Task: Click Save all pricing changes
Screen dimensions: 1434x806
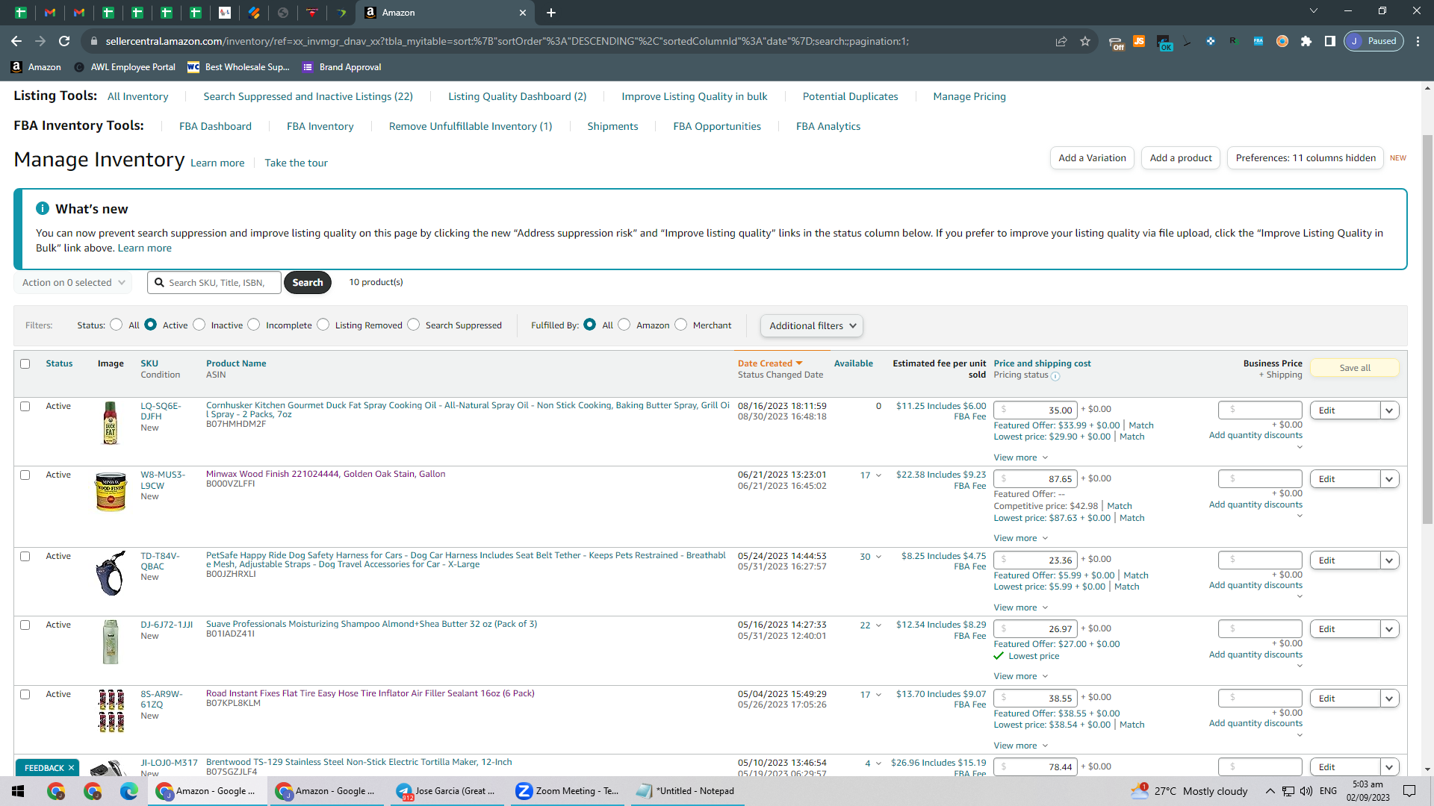Action: [x=1355, y=368]
